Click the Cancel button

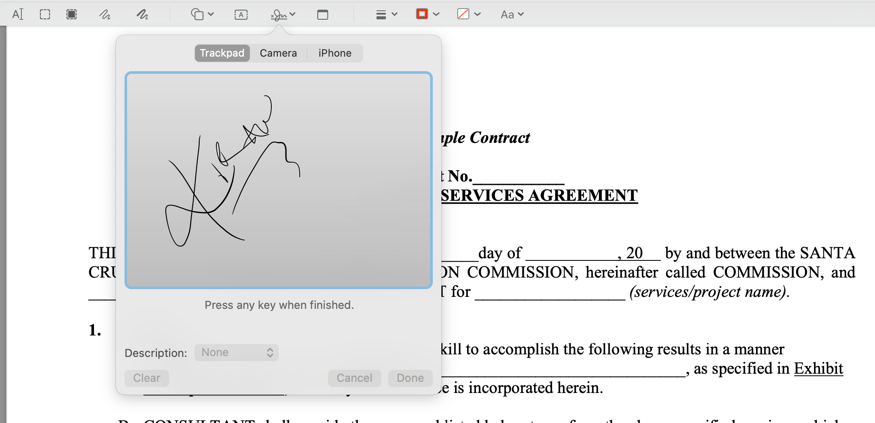(x=354, y=378)
